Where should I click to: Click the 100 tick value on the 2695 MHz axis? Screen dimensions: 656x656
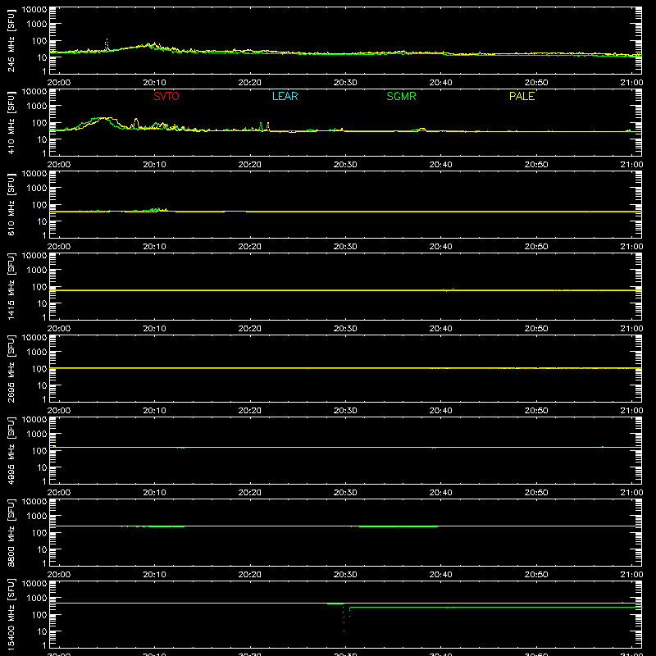point(39,369)
